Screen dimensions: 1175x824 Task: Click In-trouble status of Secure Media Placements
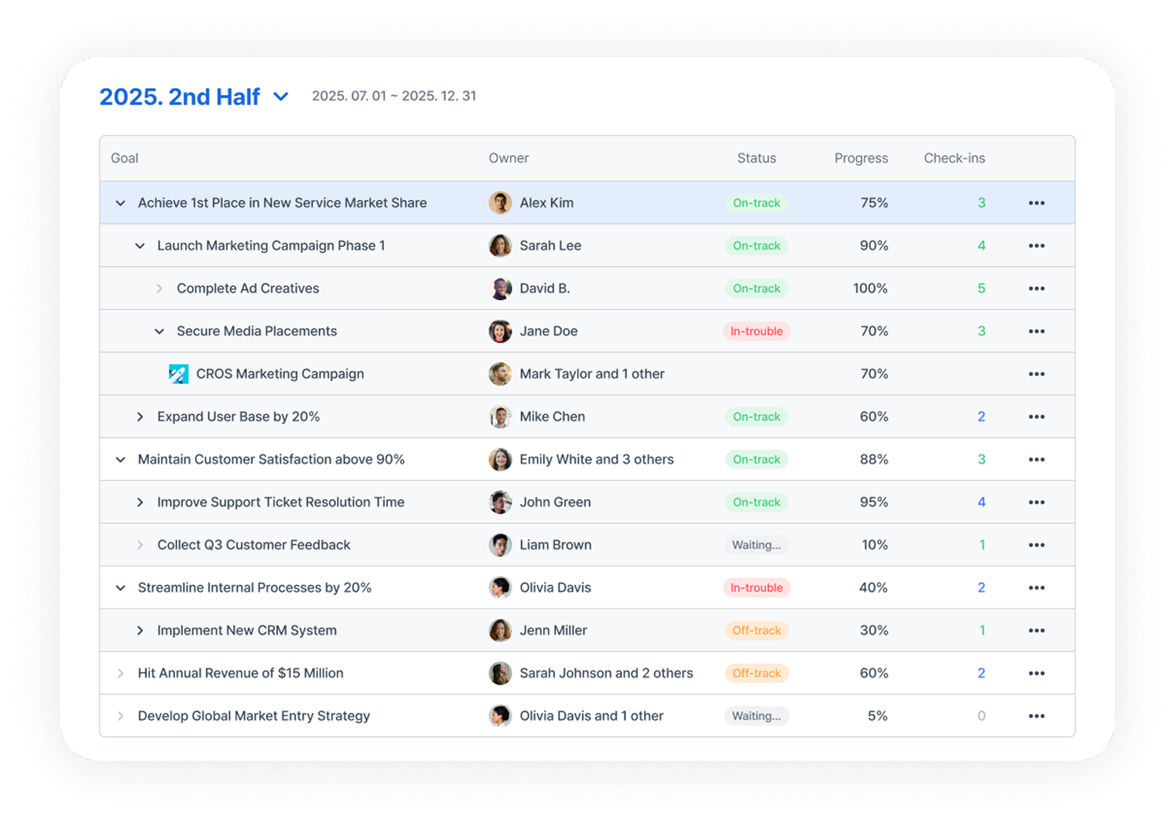click(x=756, y=331)
